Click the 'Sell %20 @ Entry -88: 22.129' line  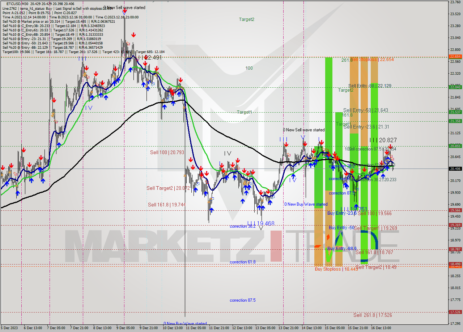52,48
